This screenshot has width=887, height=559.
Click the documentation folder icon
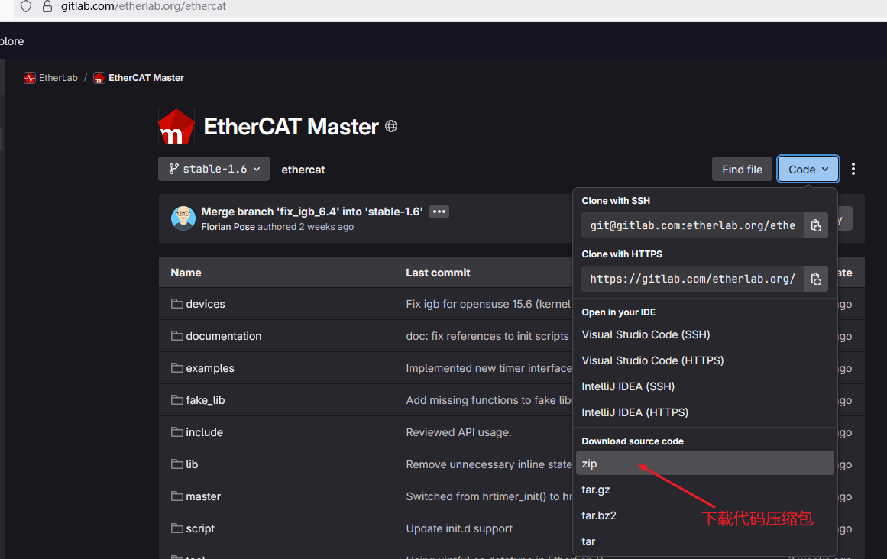177,336
